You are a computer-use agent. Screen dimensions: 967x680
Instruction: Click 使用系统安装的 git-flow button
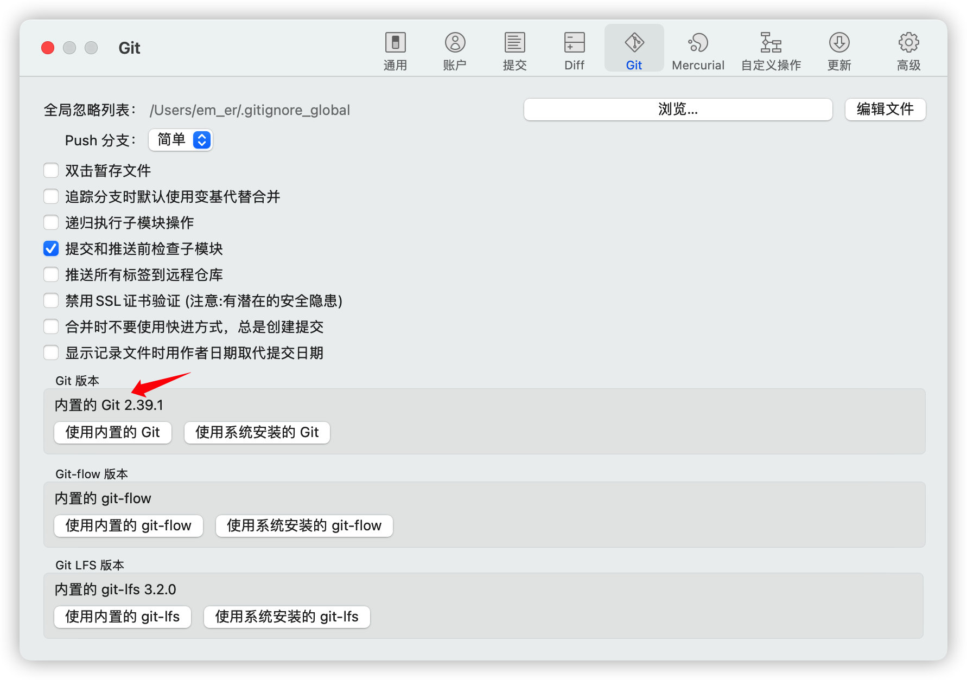point(304,525)
